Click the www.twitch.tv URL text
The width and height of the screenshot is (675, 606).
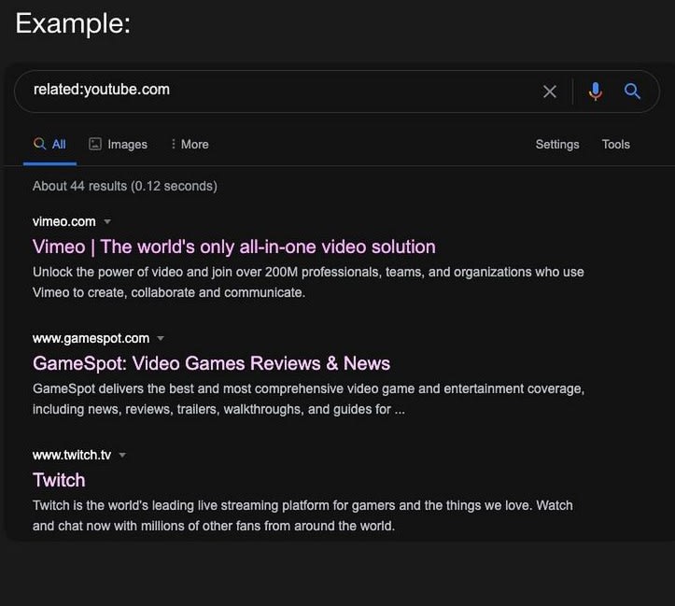(72, 455)
